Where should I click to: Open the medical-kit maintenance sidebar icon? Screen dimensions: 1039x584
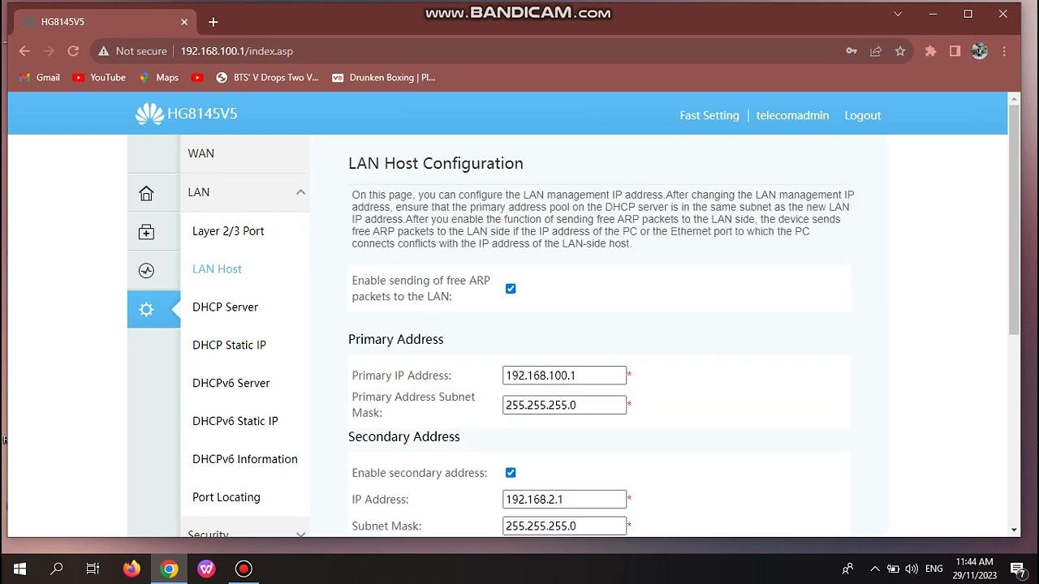click(x=146, y=232)
